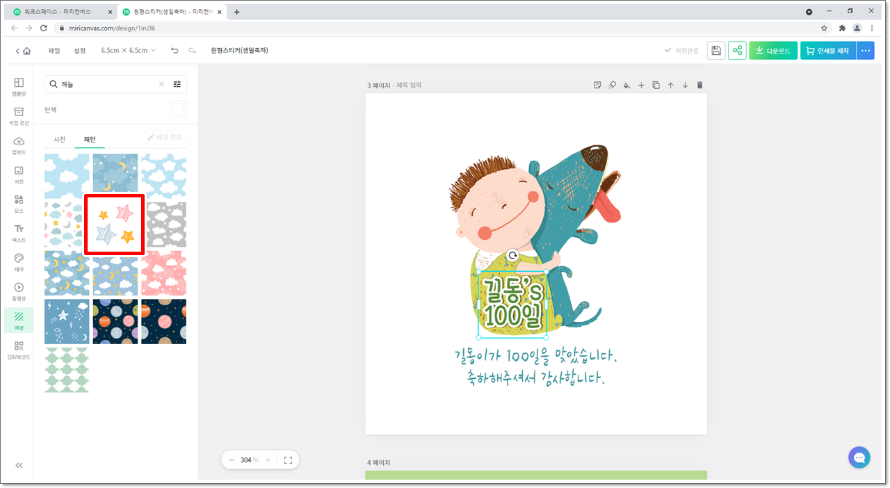Open the chat support bubble
The image size is (890, 488).
(x=859, y=457)
